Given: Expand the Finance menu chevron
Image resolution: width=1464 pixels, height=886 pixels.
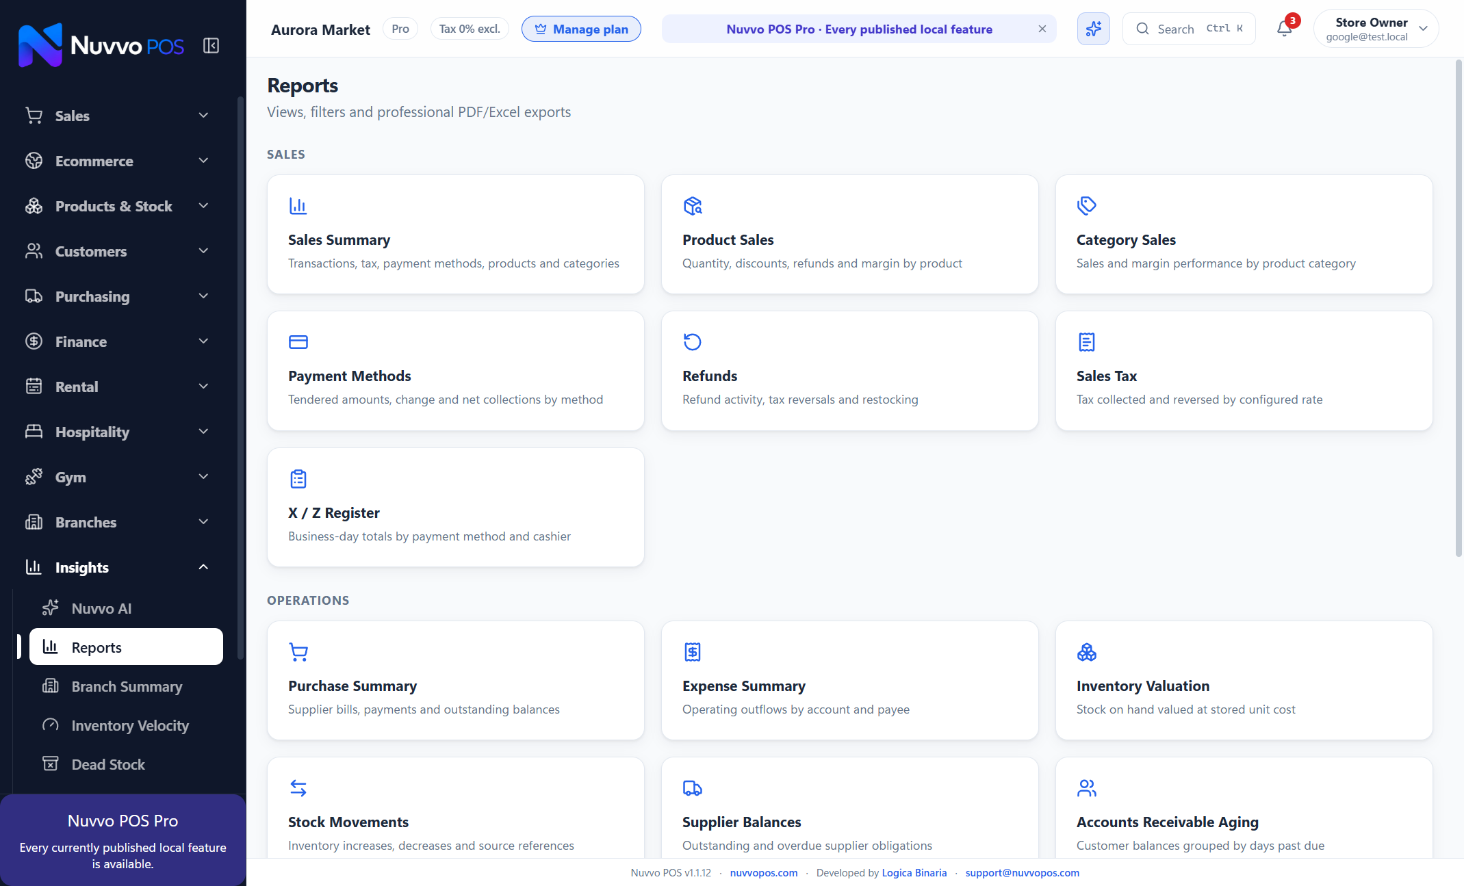Looking at the screenshot, I should (x=203, y=341).
